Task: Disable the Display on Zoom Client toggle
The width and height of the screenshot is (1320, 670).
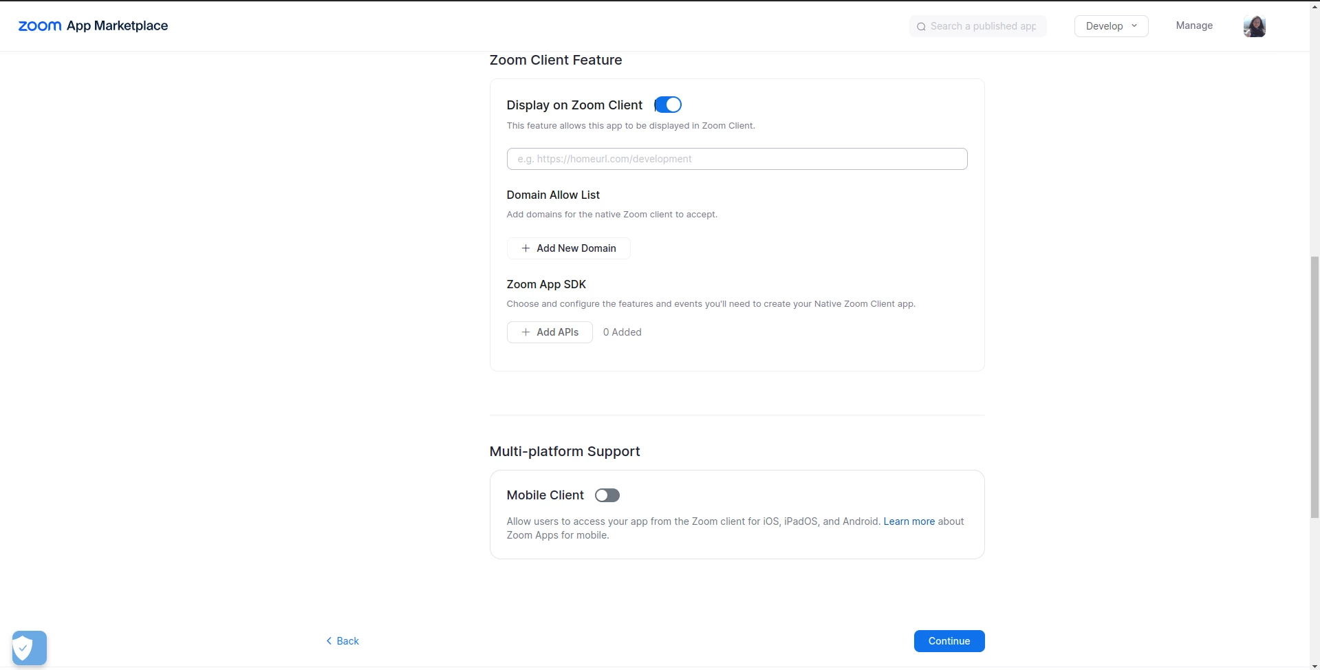Action: pos(668,105)
